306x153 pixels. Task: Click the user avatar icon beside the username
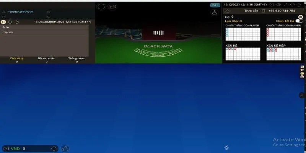4,12
